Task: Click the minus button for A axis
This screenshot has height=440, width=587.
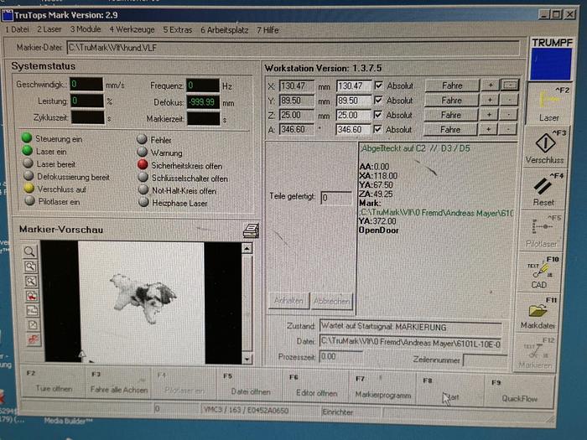Action: 507,129
